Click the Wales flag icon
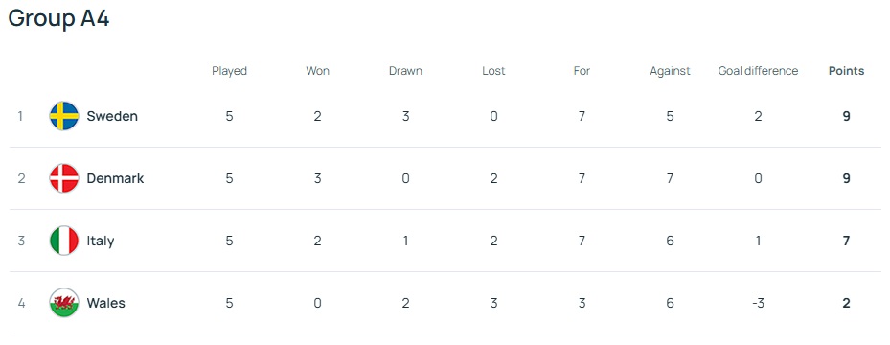 (x=64, y=303)
